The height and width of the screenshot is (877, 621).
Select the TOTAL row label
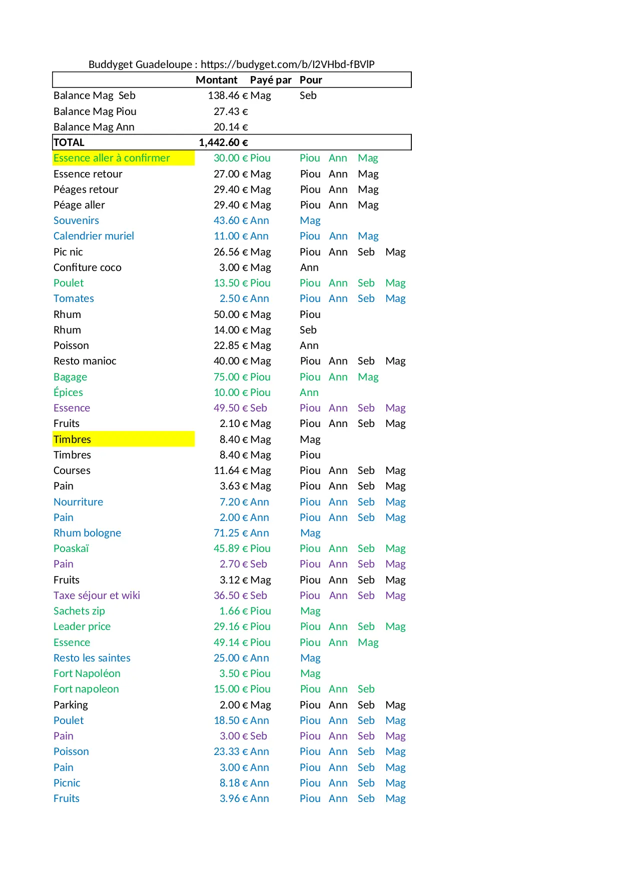(69, 142)
